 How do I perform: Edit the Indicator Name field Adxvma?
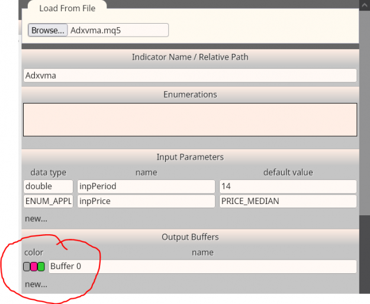190,76
